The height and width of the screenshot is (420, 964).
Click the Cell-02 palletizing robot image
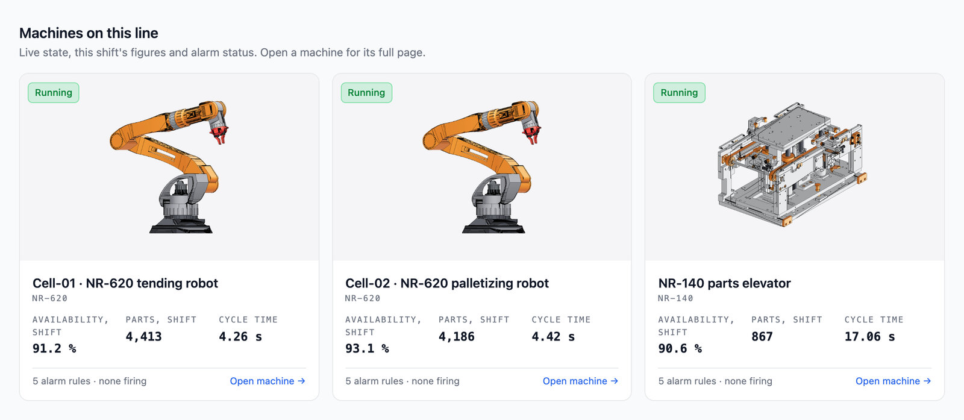click(x=482, y=168)
